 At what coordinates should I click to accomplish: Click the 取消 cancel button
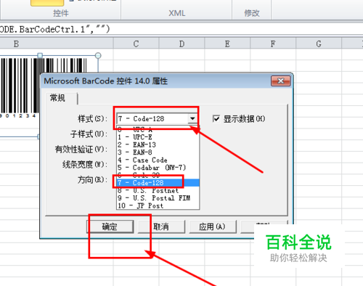point(161,226)
